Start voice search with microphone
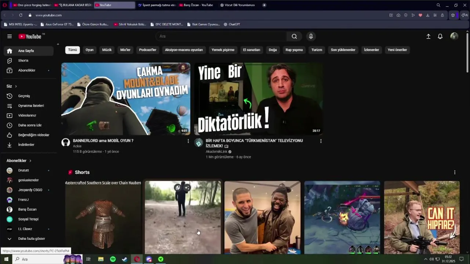Screen dimensions: 470x264 click(x=311, y=36)
